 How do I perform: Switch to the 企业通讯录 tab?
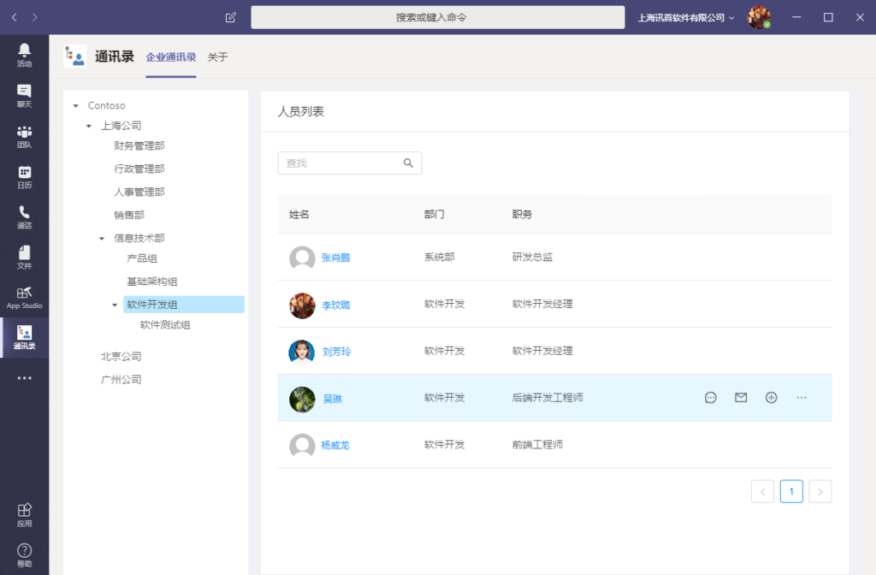tap(171, 57)
